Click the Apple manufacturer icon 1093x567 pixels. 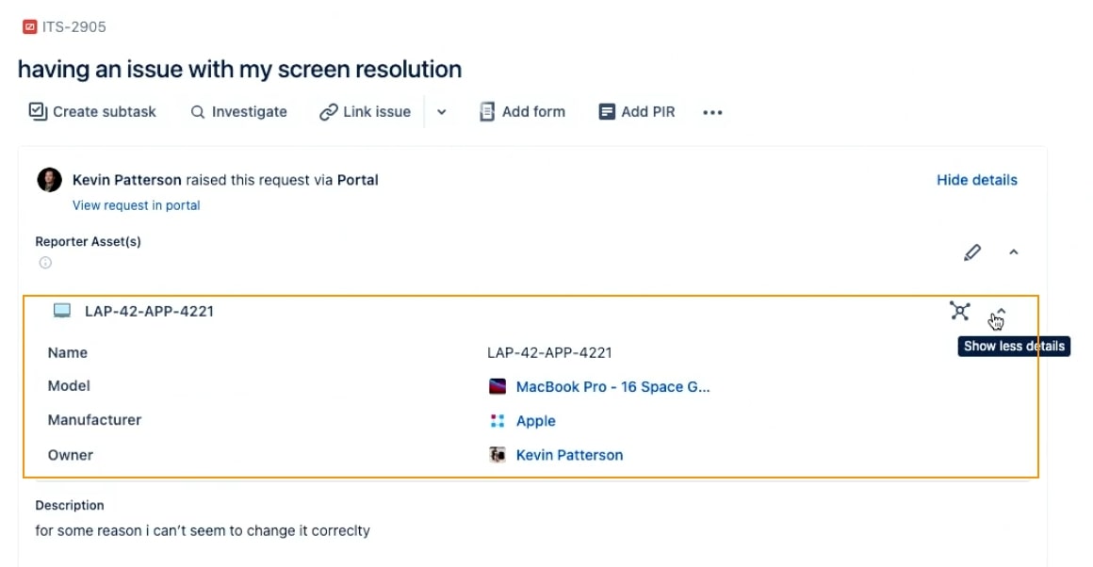(497, 421)
